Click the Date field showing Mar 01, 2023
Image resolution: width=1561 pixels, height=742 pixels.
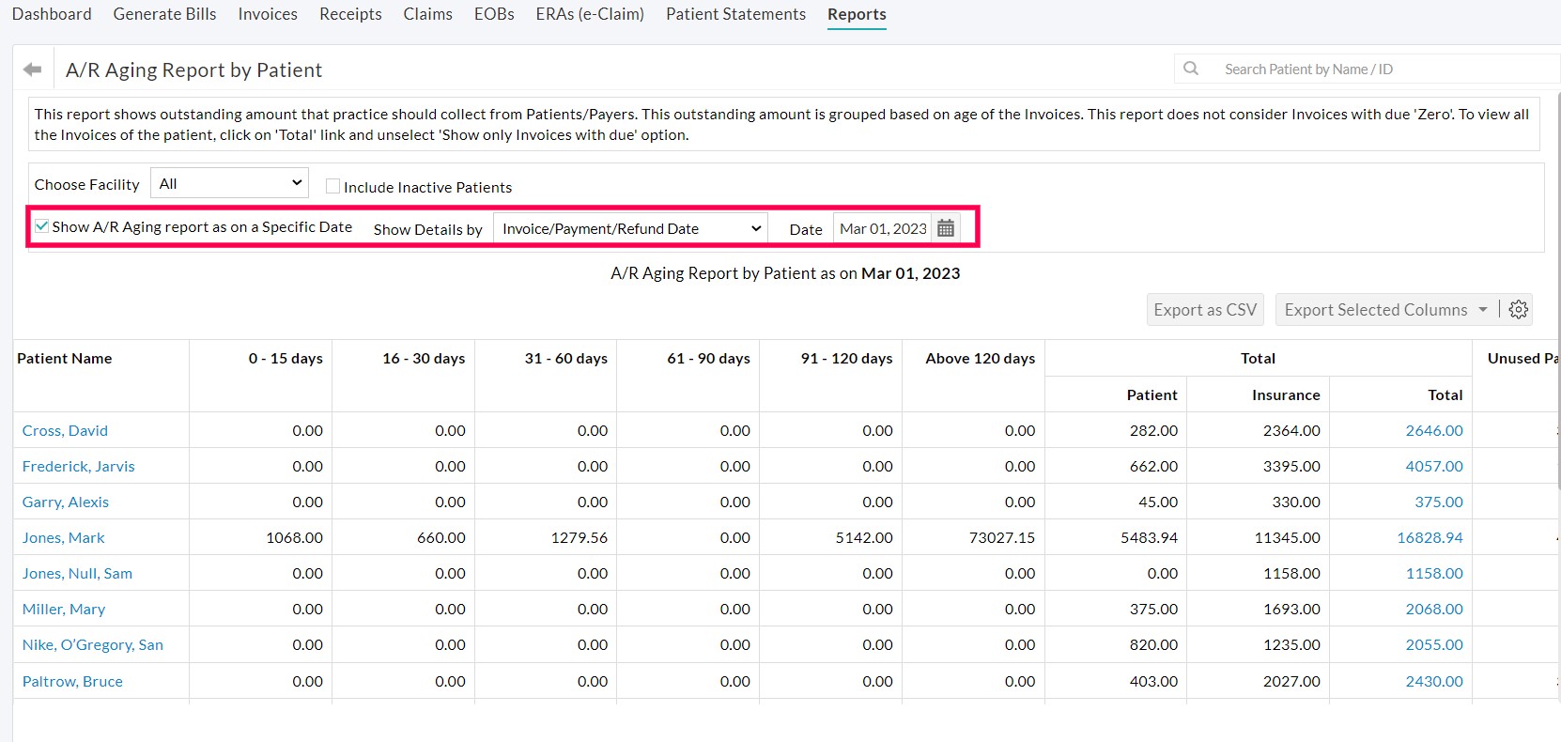(882, 228)
